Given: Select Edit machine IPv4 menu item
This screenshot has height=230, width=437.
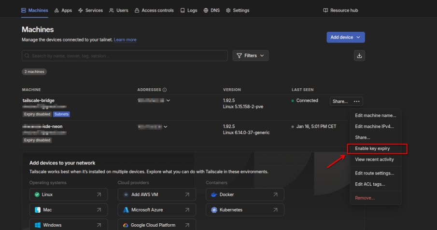Looking at the screenshot, I should (375, 126).
